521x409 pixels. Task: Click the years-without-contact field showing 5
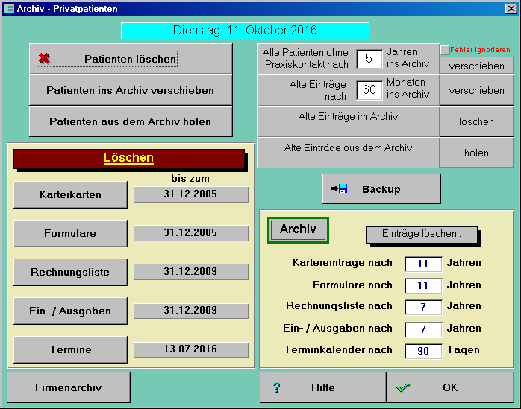click(369, 59)
